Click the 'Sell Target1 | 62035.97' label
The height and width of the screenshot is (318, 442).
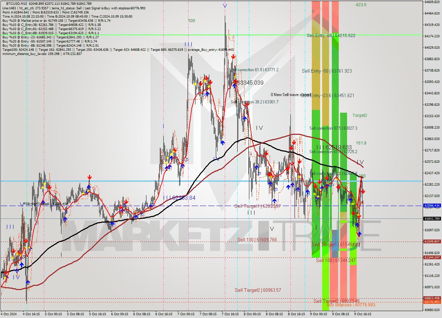257,206
